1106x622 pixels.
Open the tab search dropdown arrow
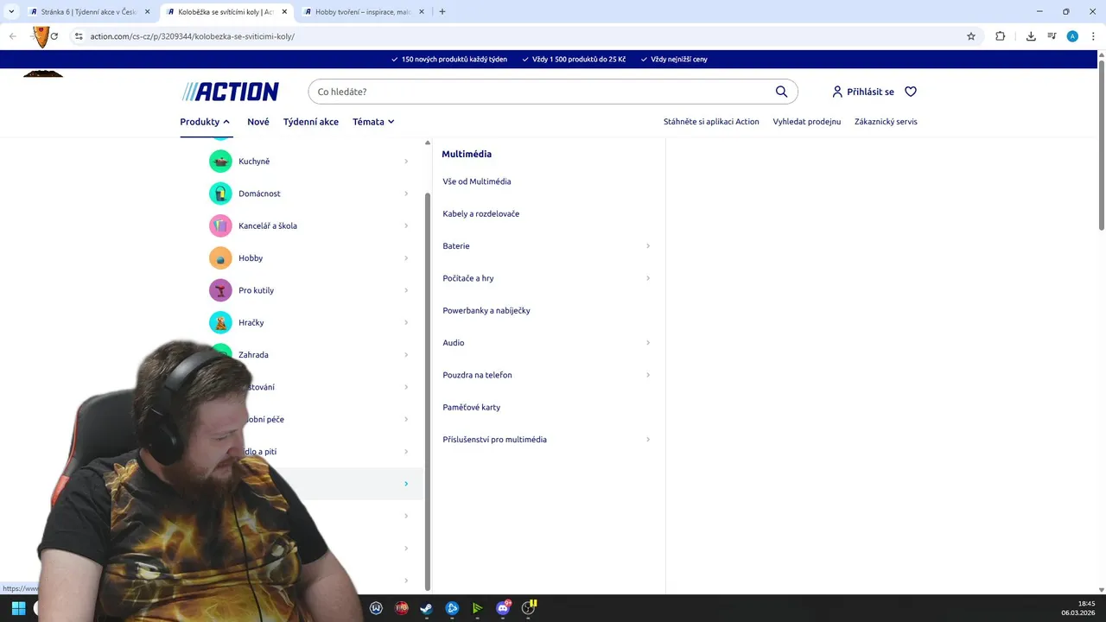10,12
